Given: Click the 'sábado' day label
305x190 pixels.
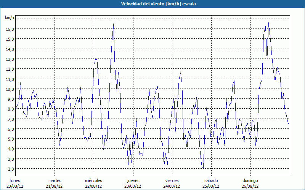Looking at the screenshot, I should [x=211, y=180].
